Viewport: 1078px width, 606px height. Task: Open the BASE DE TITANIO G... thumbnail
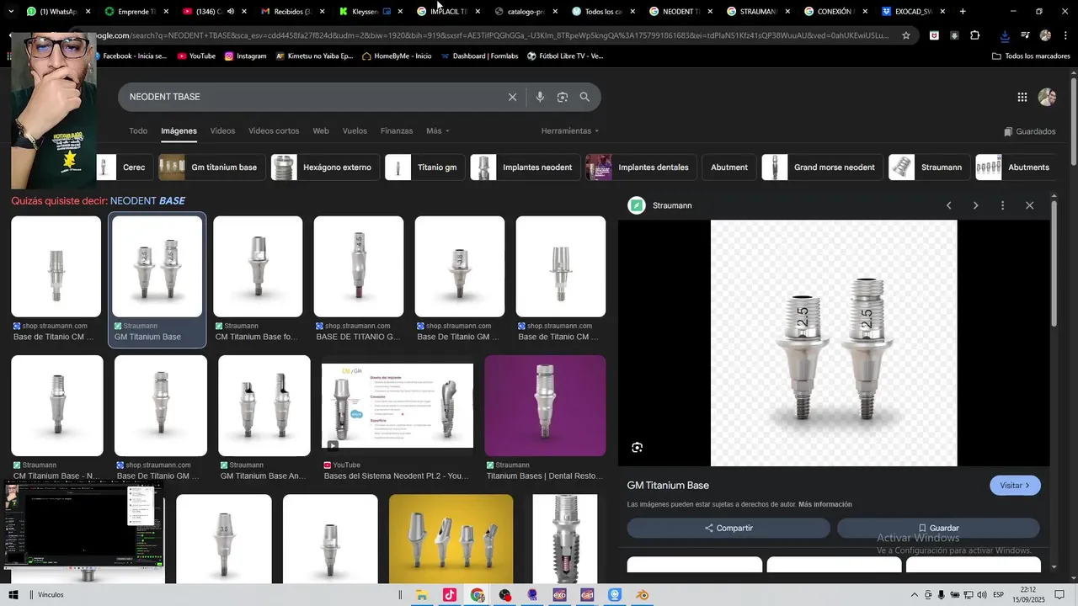359,267
